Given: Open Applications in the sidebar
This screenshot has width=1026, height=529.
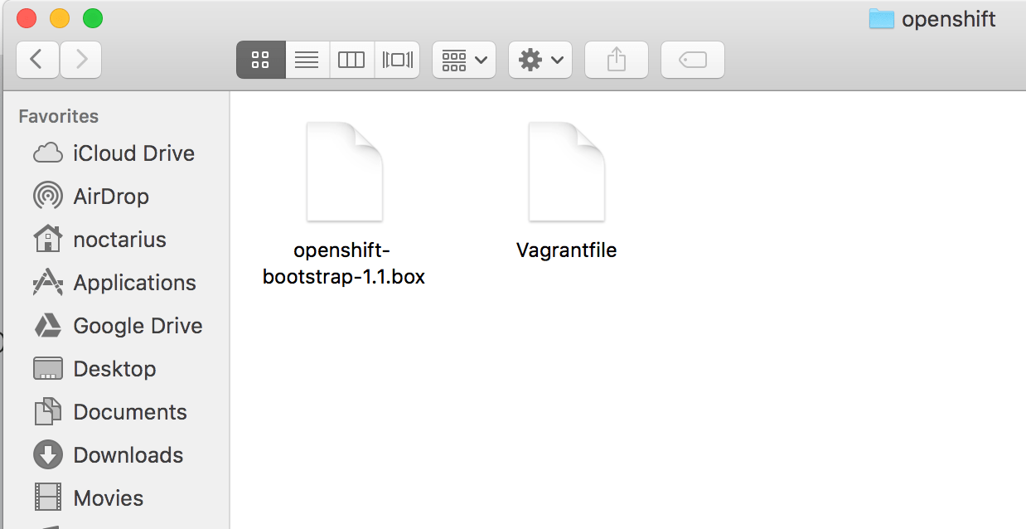Looking at the screenshot, I should [114, 283].
